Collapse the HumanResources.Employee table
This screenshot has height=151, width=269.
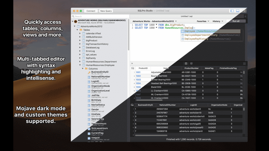click(x=80, y=65)
